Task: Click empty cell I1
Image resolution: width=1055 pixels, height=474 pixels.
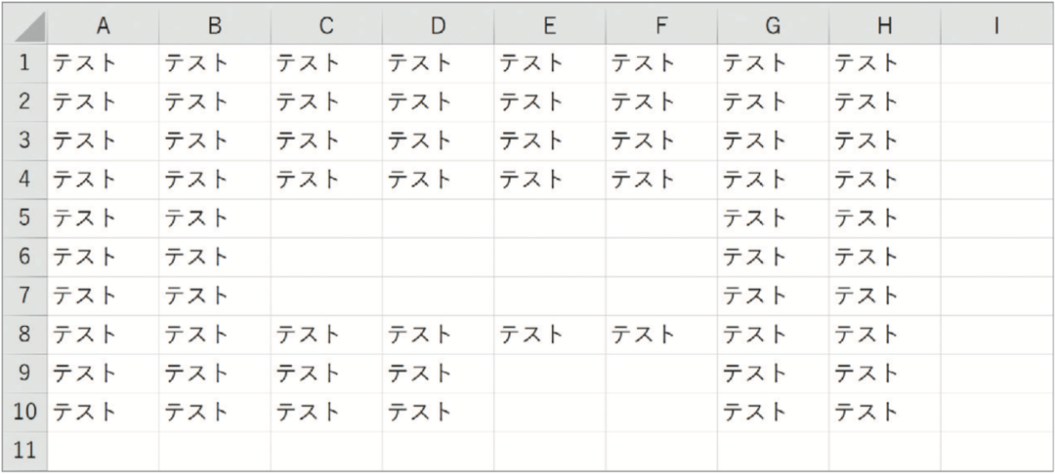Action: click(x=995, y=63)
